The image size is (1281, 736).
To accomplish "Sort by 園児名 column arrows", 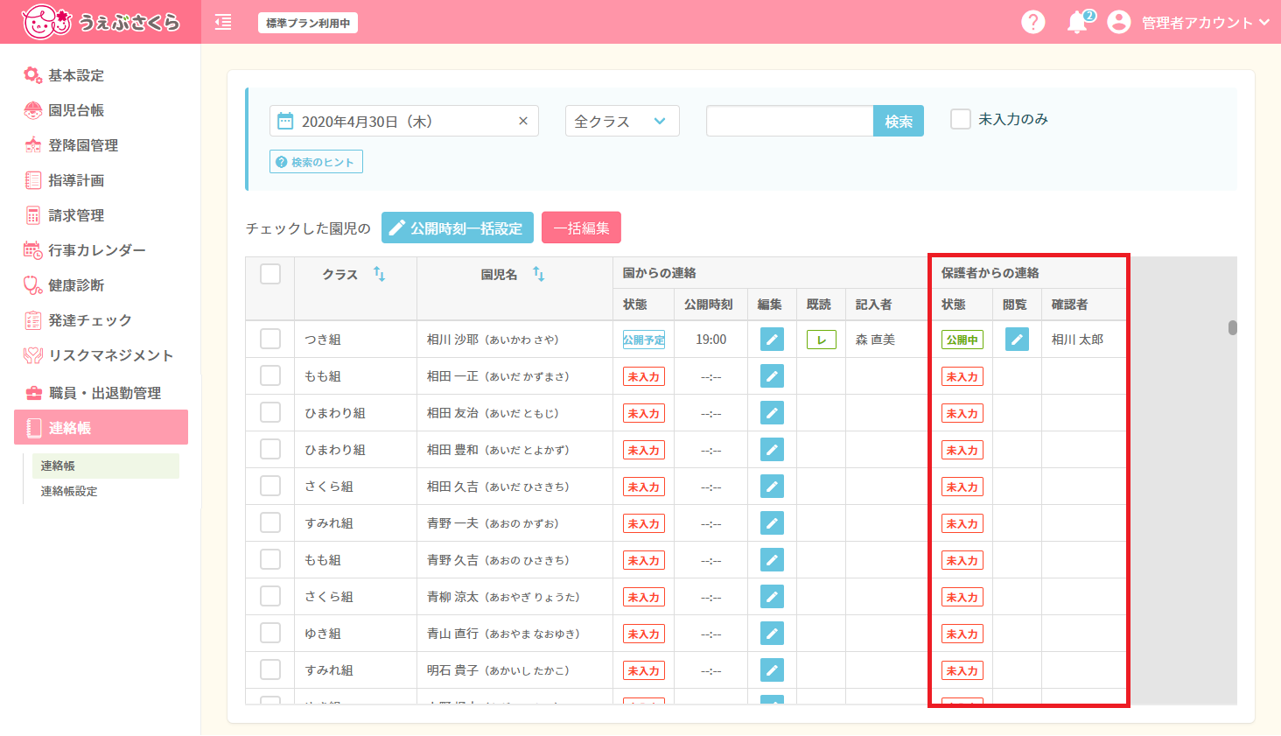I will click(538, 274).
